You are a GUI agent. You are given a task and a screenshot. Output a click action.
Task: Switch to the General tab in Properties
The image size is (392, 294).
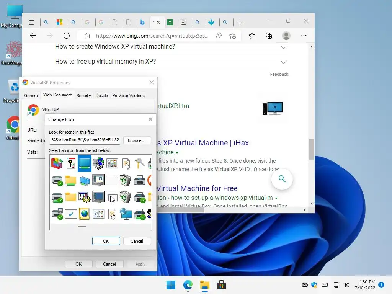[31, 95]
